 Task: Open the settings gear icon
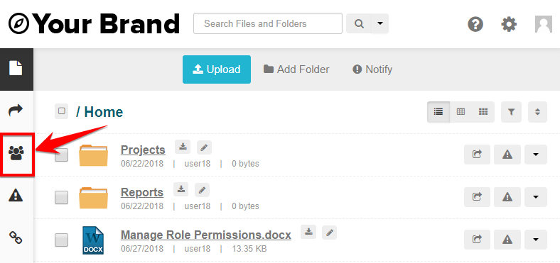tap(509, 24)
